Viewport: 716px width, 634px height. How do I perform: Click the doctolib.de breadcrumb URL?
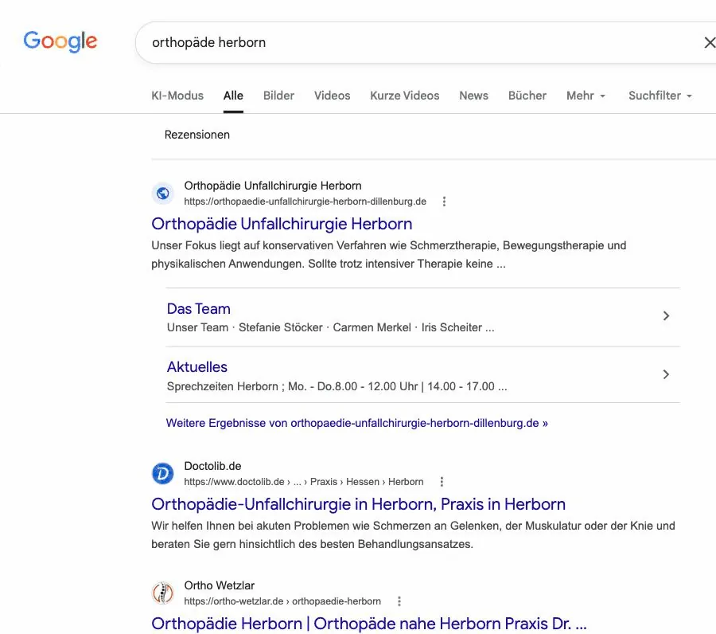304,482
